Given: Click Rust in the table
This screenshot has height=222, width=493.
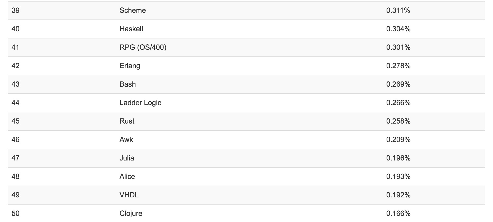Looking at the screenshot, I should point(127,121).
